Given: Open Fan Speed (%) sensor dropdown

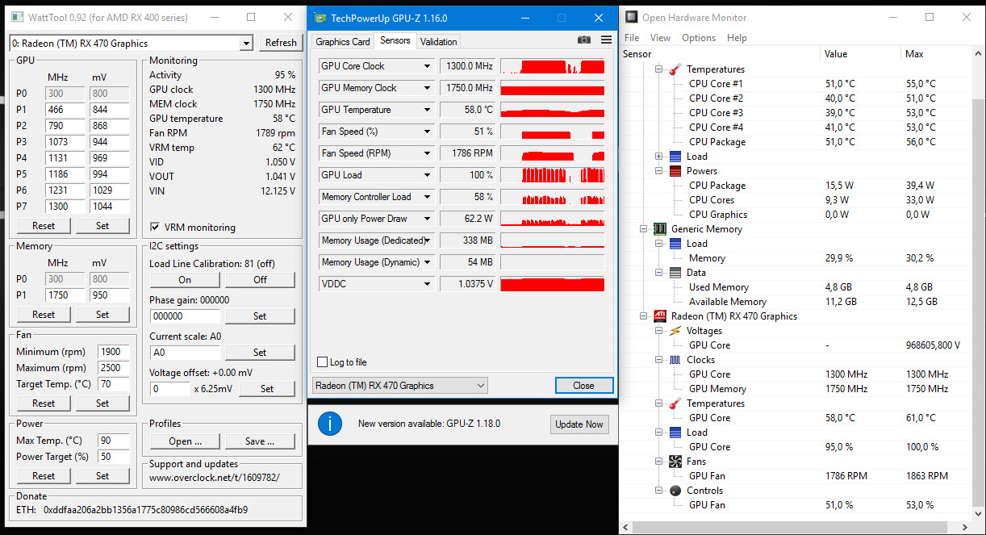Looking at the screenshot, I should click(427, 132).
